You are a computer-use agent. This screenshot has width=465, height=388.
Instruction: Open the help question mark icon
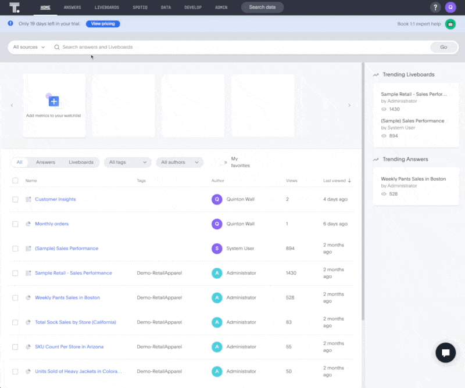tap(435, 8)
